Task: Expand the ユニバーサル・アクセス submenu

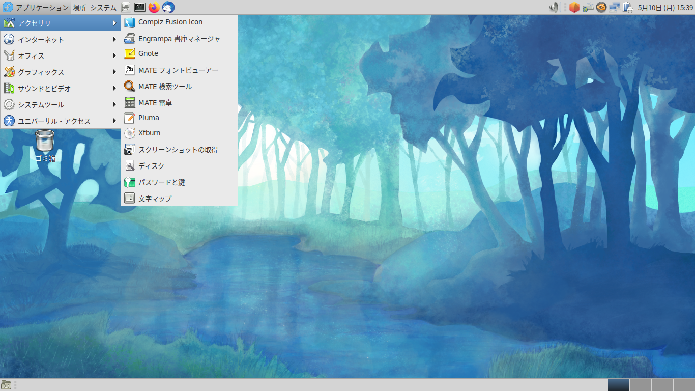Action: point(60,121)
